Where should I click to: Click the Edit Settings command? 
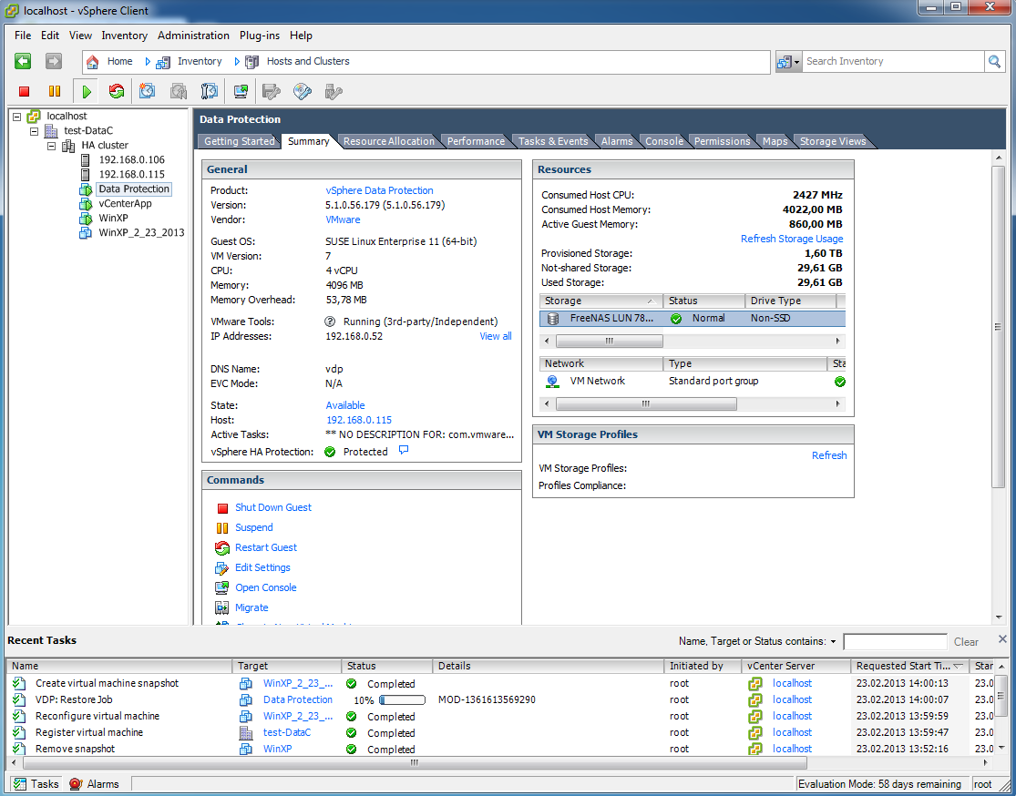[x=262, y=567]
